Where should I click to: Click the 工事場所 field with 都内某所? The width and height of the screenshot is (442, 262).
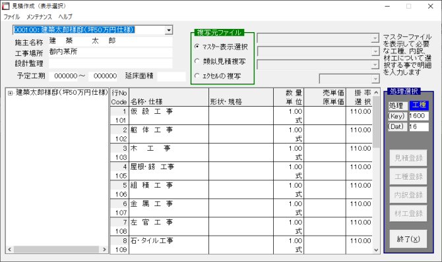coord(110,52)
